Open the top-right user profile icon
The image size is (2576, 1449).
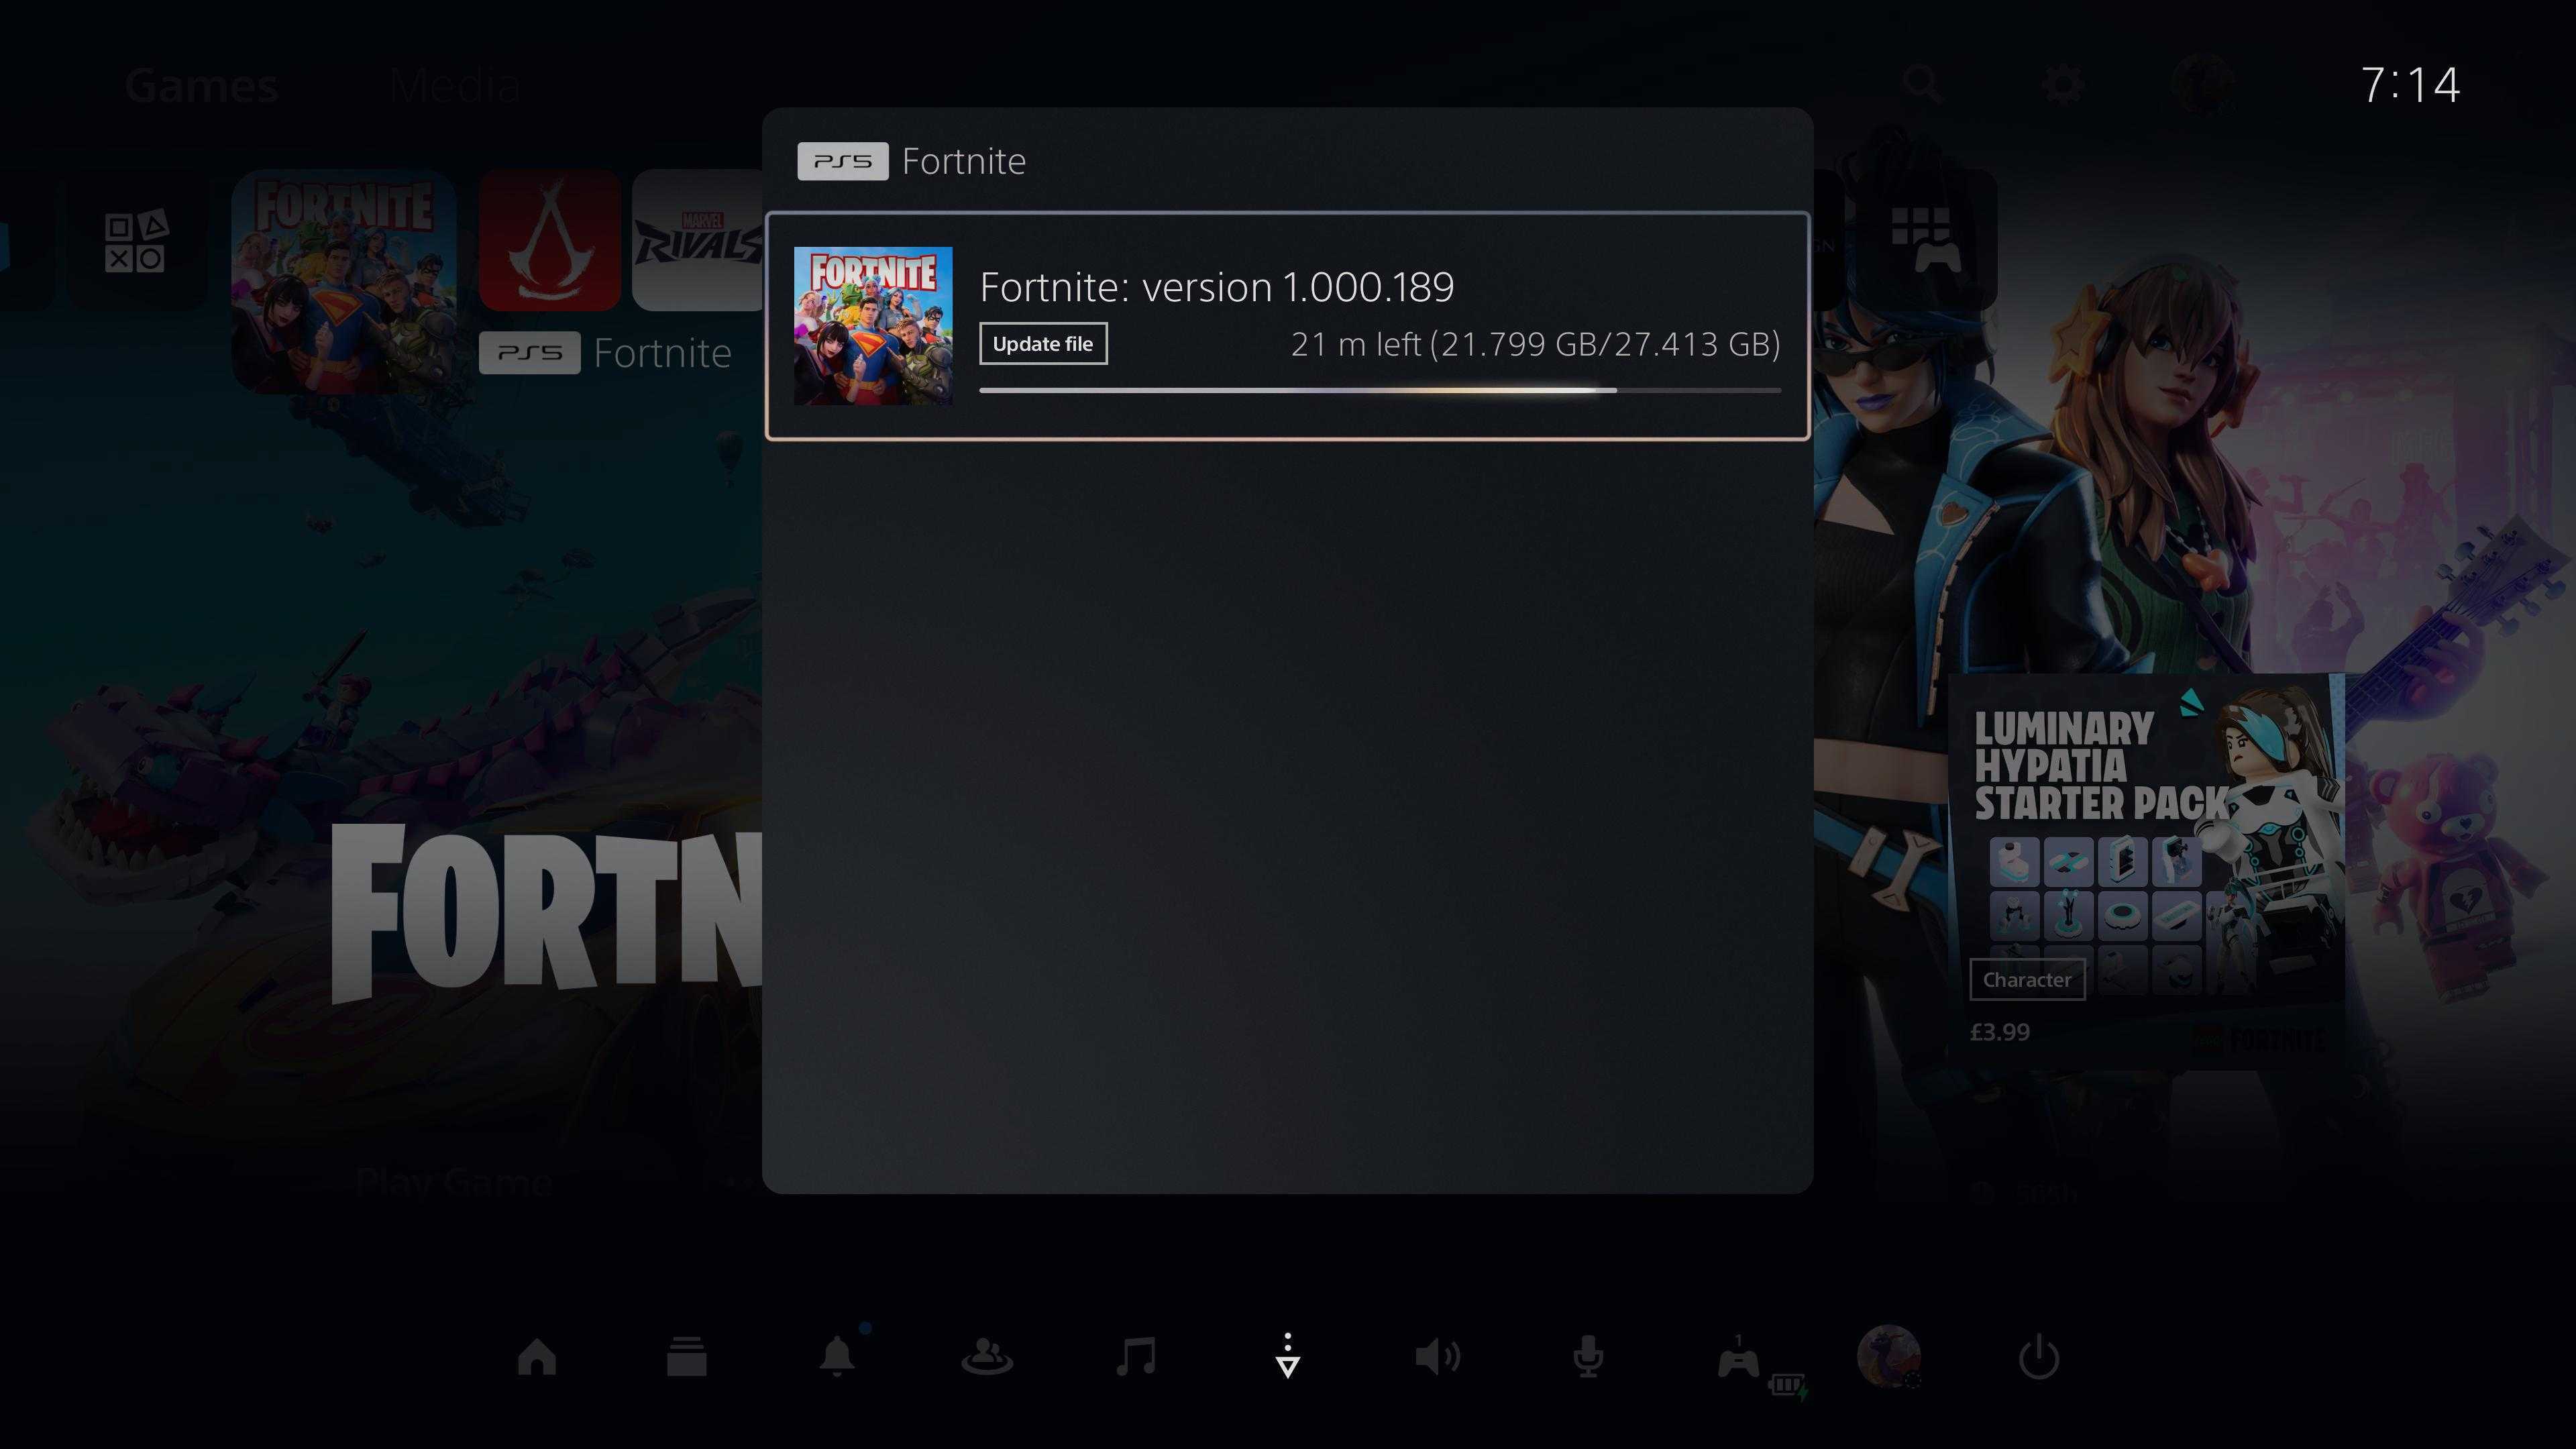coord(2204,85)
